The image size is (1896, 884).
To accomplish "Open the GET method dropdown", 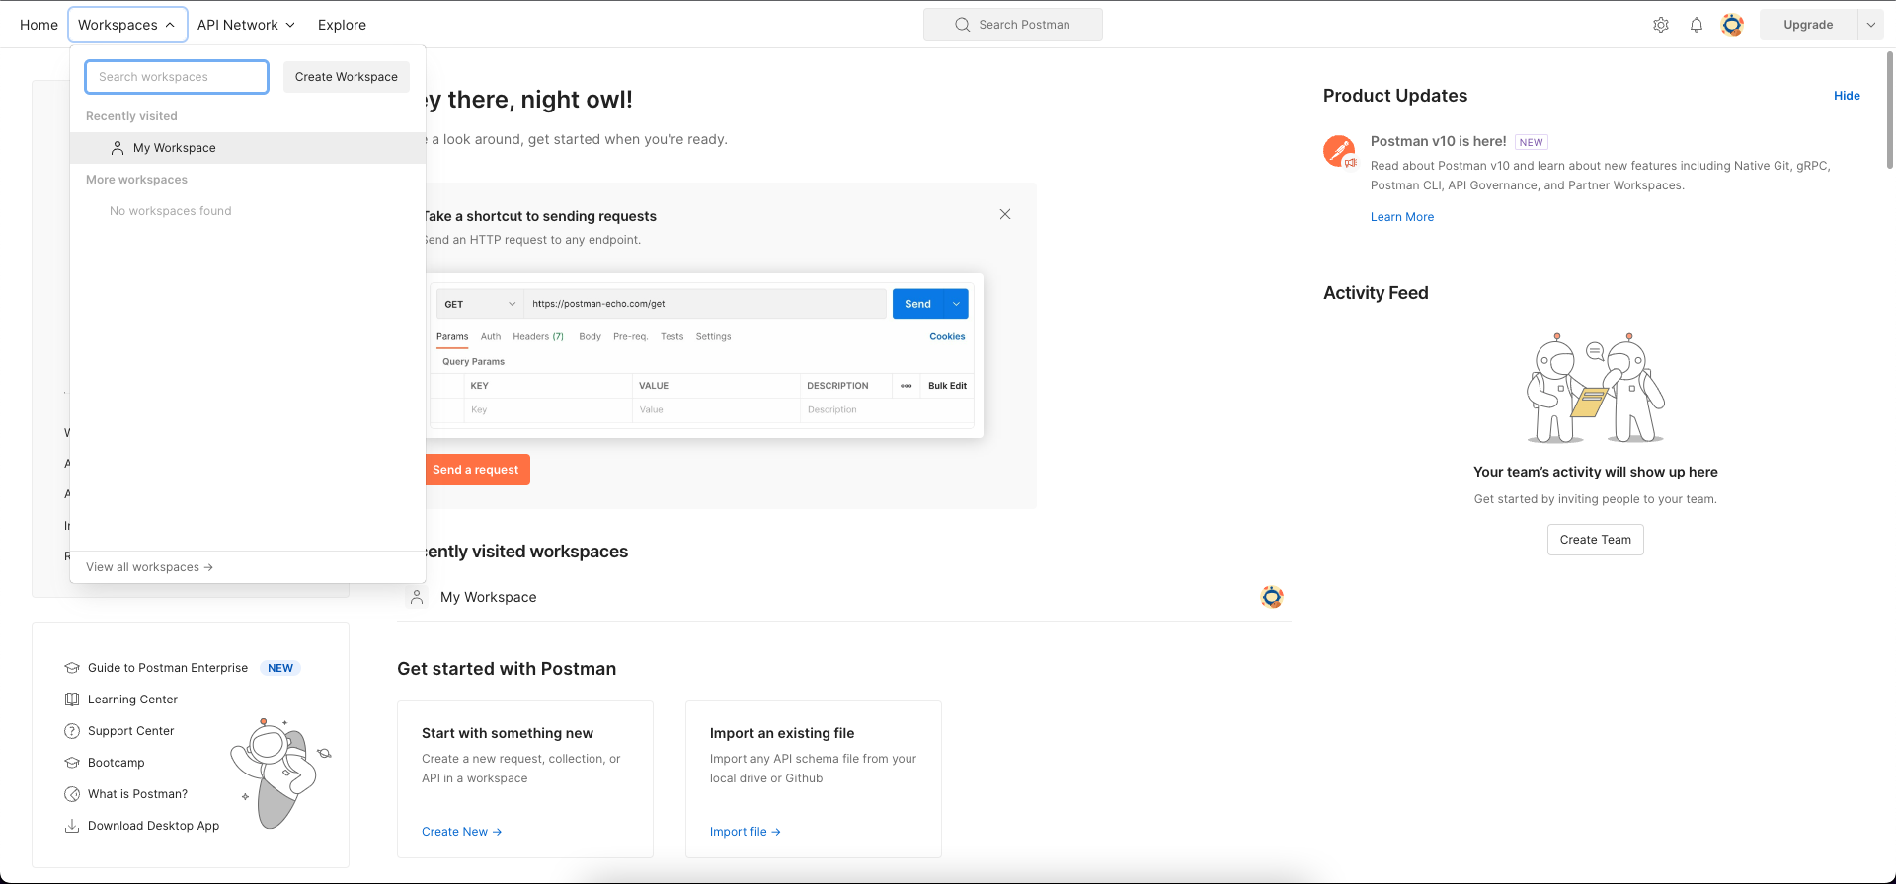I will click(480, 304).
